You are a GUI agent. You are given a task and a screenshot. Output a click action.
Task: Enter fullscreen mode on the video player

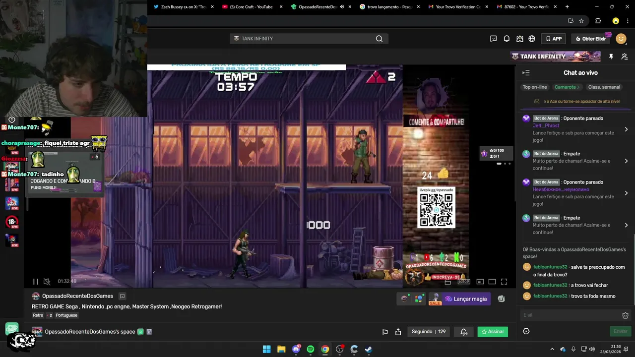pos(504,282)
